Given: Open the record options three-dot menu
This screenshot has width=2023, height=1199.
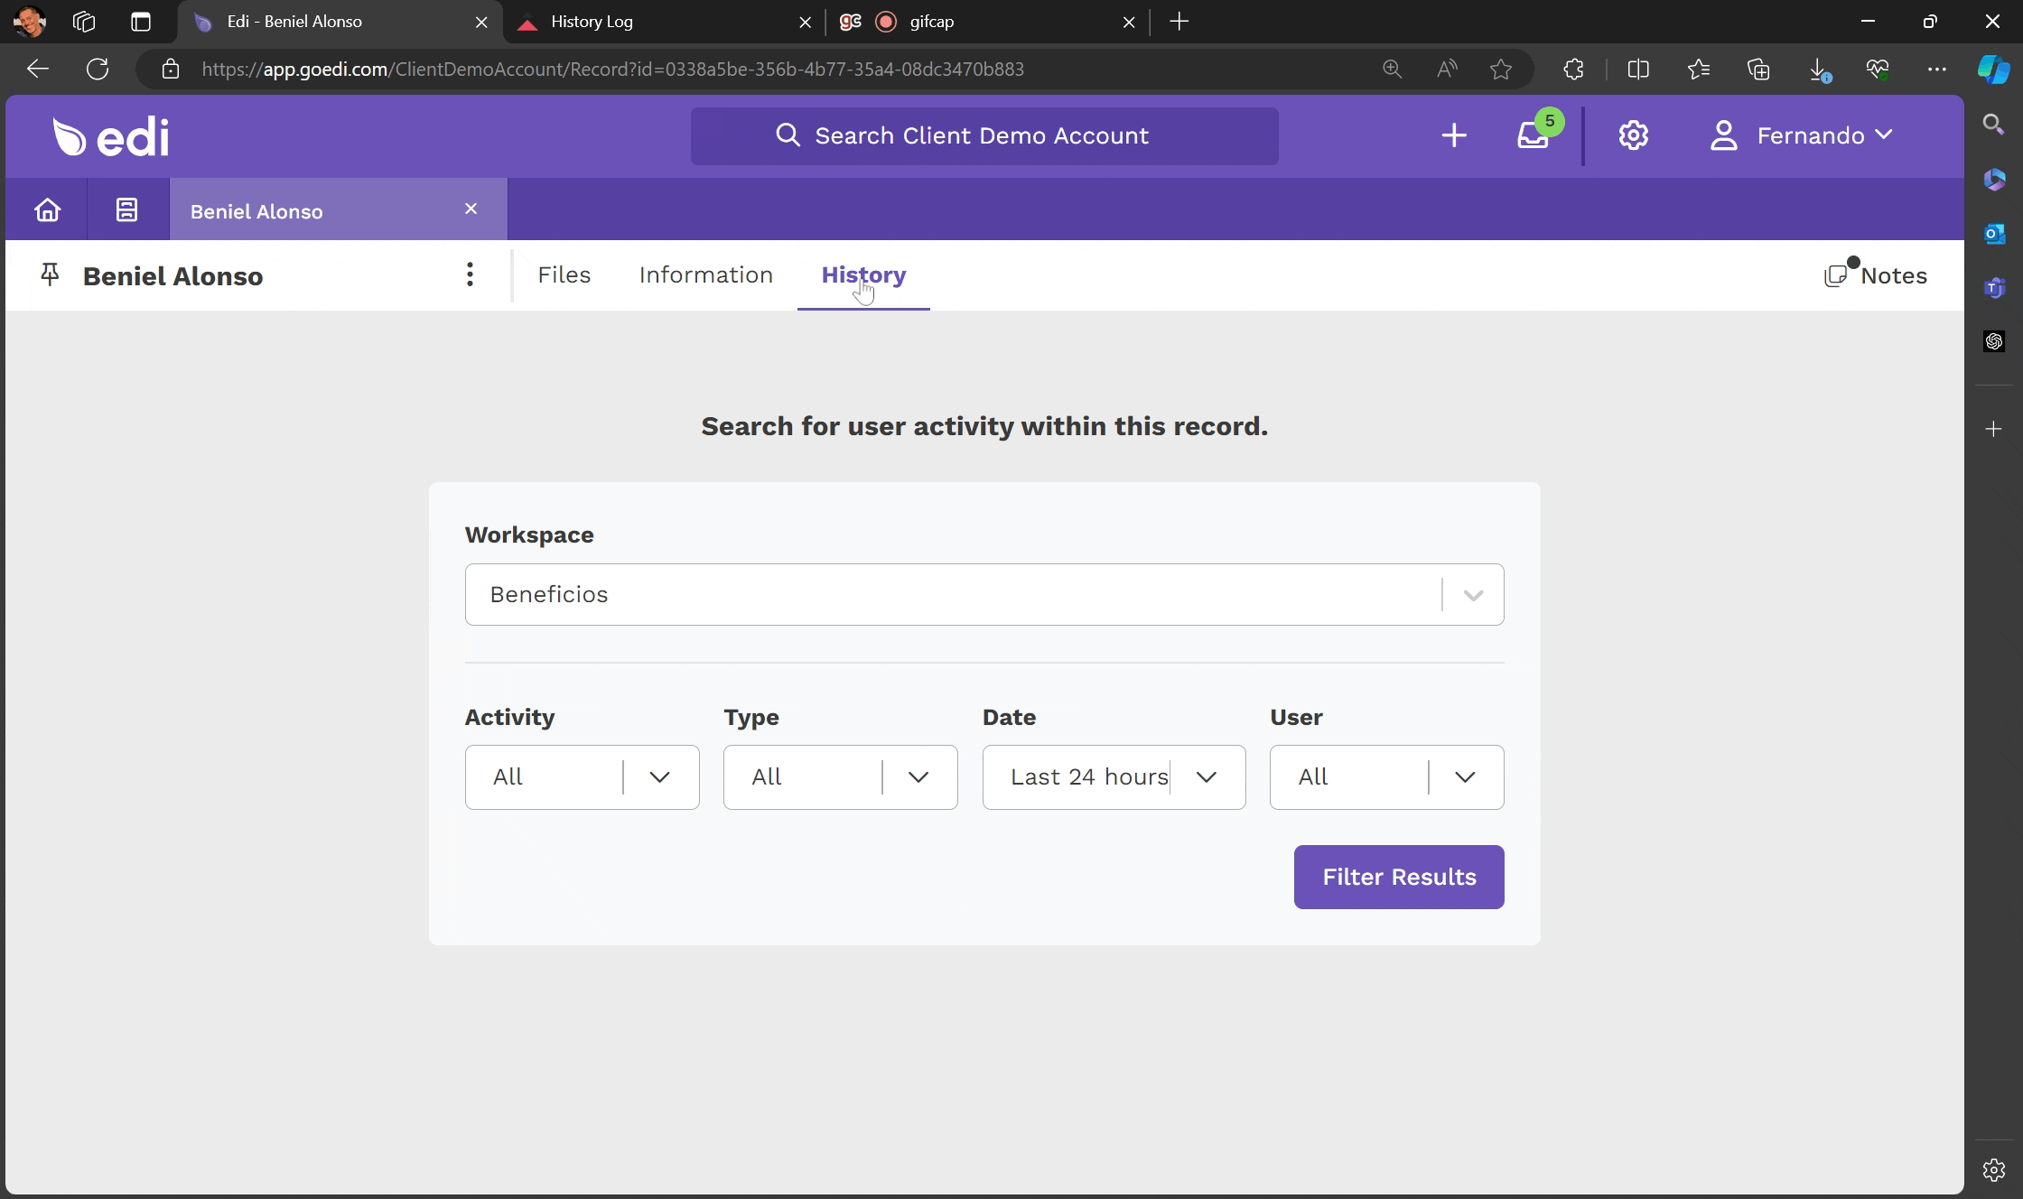Looking at the screenshot, I should (470, 274).
